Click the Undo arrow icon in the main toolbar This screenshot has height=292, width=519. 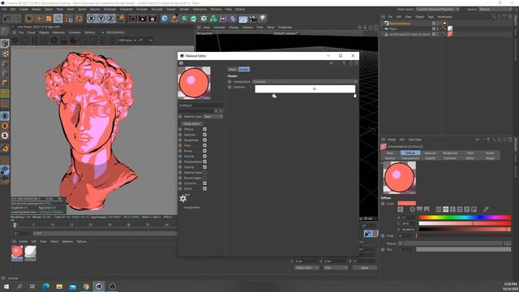pyautogui.click(x=7, y=19)
